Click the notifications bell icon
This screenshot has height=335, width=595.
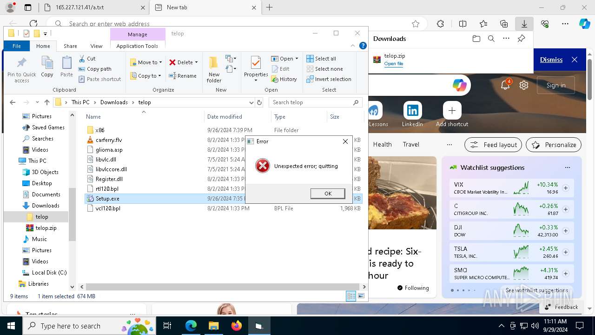pos(505,85)
